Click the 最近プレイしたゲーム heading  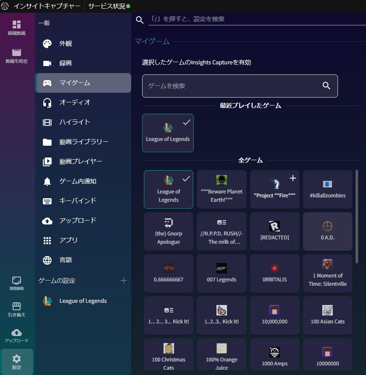click(x=250, y=105)
